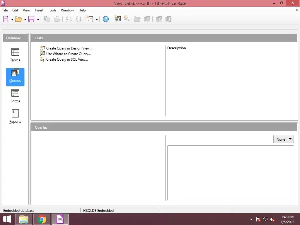Screen dimensions: 300x225
Task: Close the document with menu bar X
Action: pyautogui.click(x=296, y=10)
